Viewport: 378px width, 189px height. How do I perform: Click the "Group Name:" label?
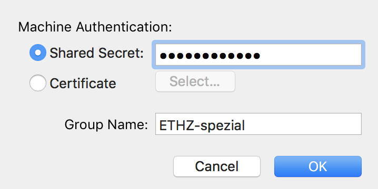pos(106,124)
